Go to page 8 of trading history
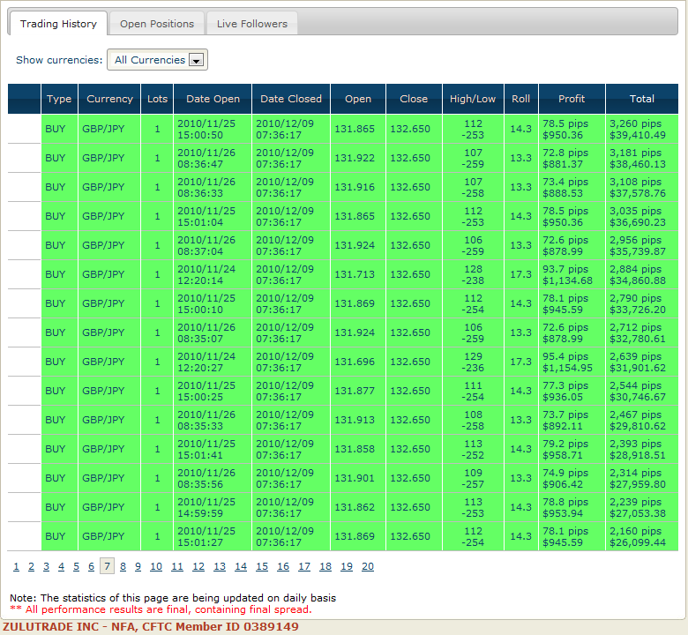The image size is (688, 635). [x=123, y=566]
